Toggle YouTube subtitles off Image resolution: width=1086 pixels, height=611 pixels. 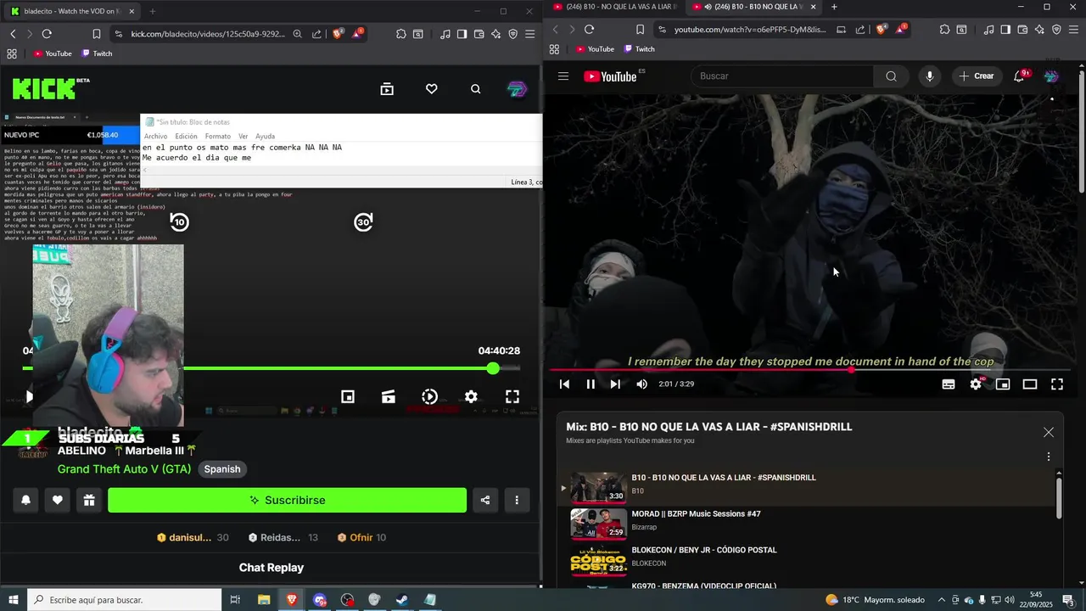tap(949, 384)
